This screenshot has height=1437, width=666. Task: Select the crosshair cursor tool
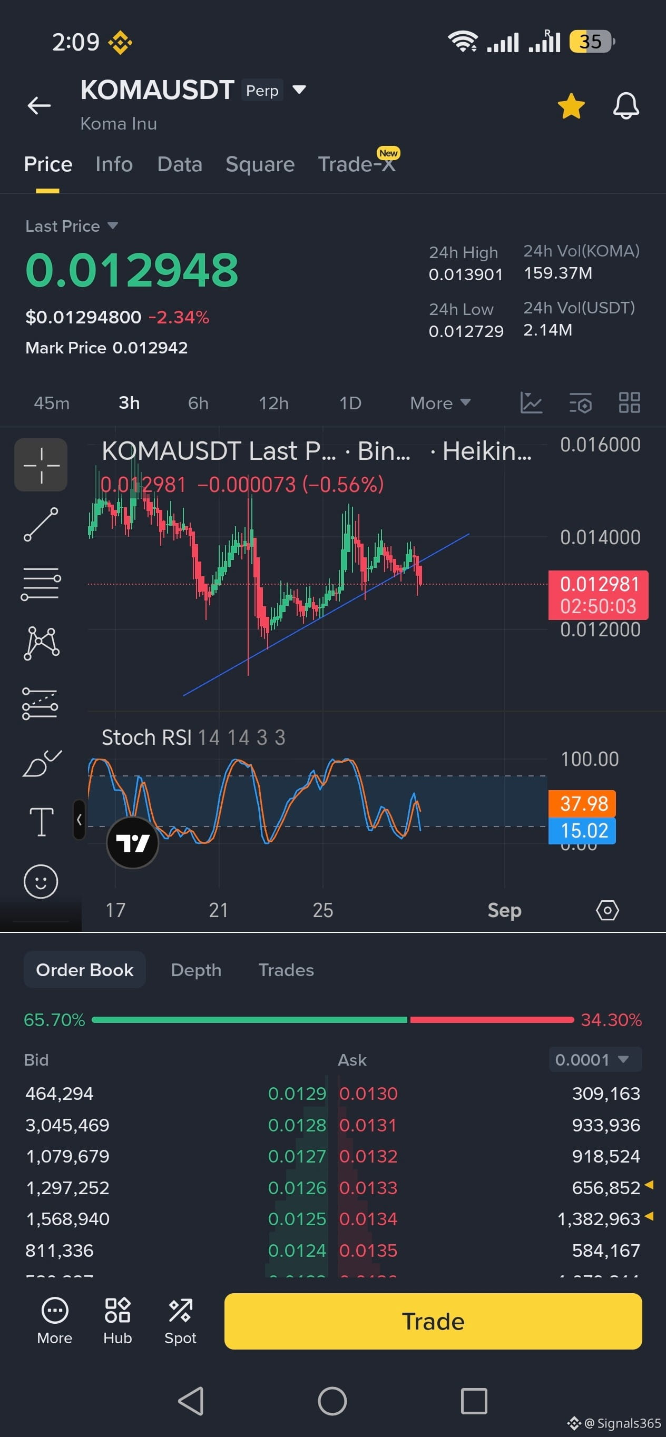41,464
